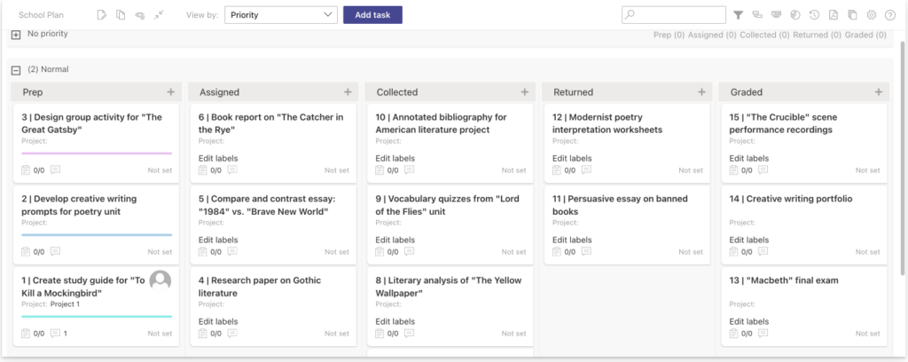908x362 pixels.
Task: Click inside the search input field
Action: (674, 15)
